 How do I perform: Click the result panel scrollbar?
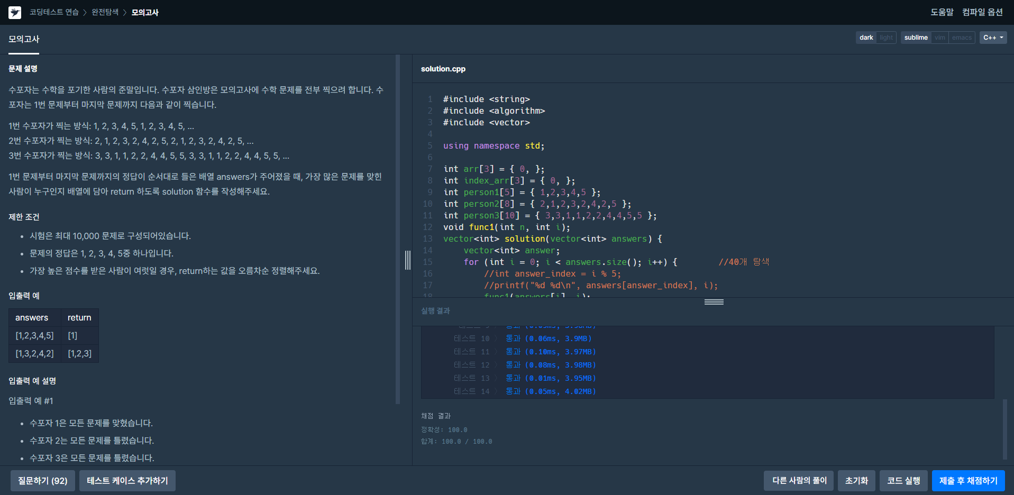[1005, 429]
